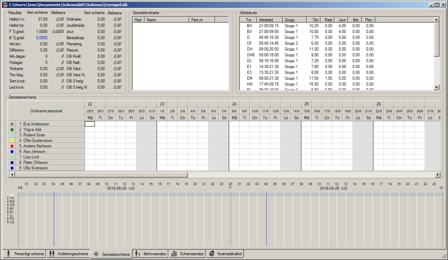Select Anders Karlsson row

click(x=50, y=146)
